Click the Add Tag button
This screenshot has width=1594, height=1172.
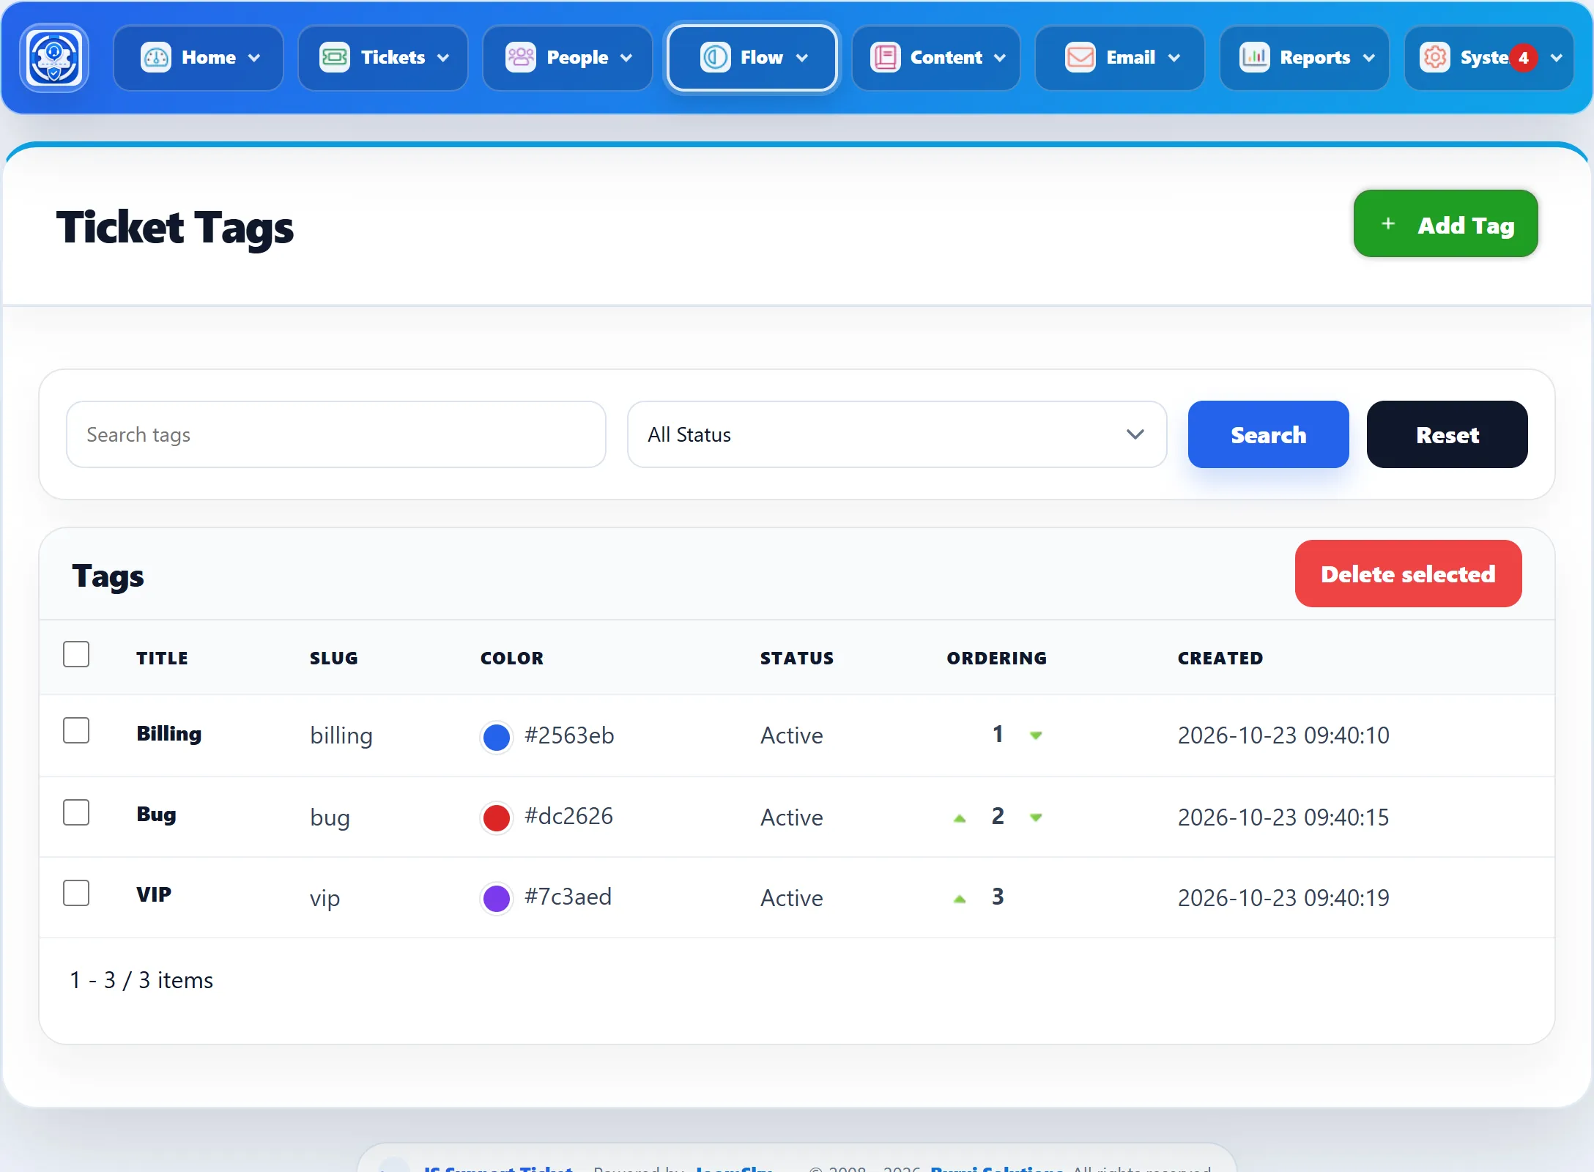(x=1445, y=223)
